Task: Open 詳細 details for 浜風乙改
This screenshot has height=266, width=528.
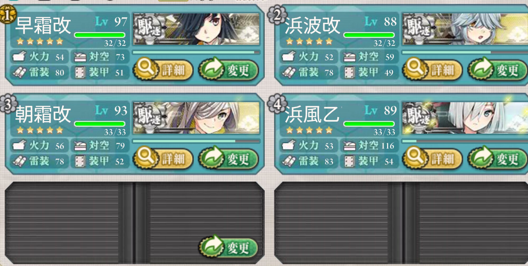Action: pyautogui.click(x=432, y=159)
